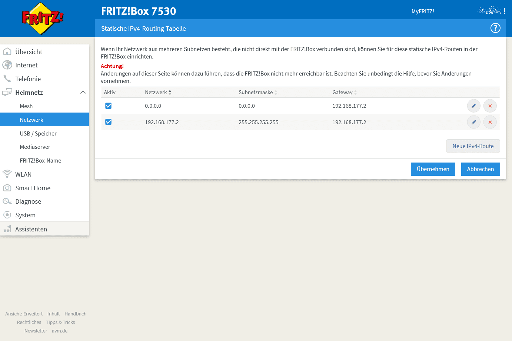The width and height of the screenshot is (512, 341).
Task: Sort table by Gateway column arrows
Action: [x=355, y=92]
